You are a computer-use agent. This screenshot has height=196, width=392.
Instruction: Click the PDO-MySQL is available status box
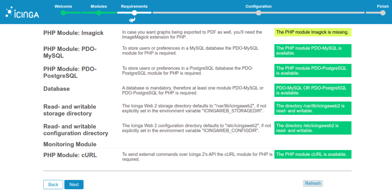[313, 50]
